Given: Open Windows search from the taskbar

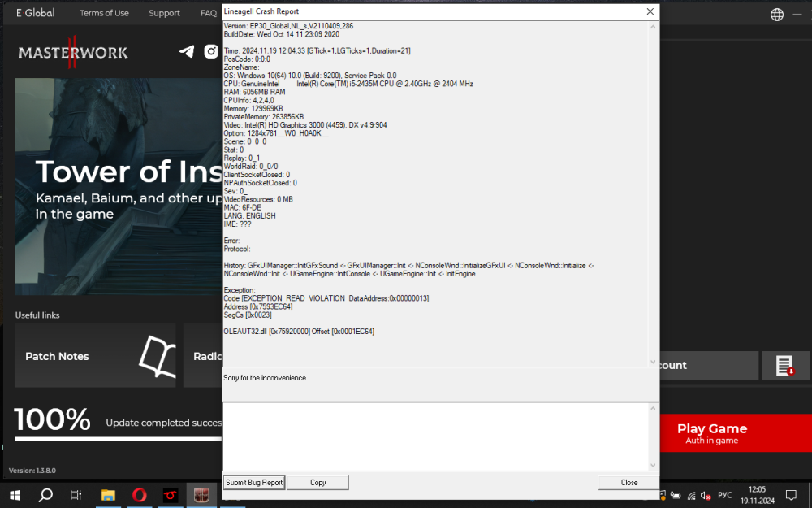Looking at the screenshot, I should tap(45, 494).
